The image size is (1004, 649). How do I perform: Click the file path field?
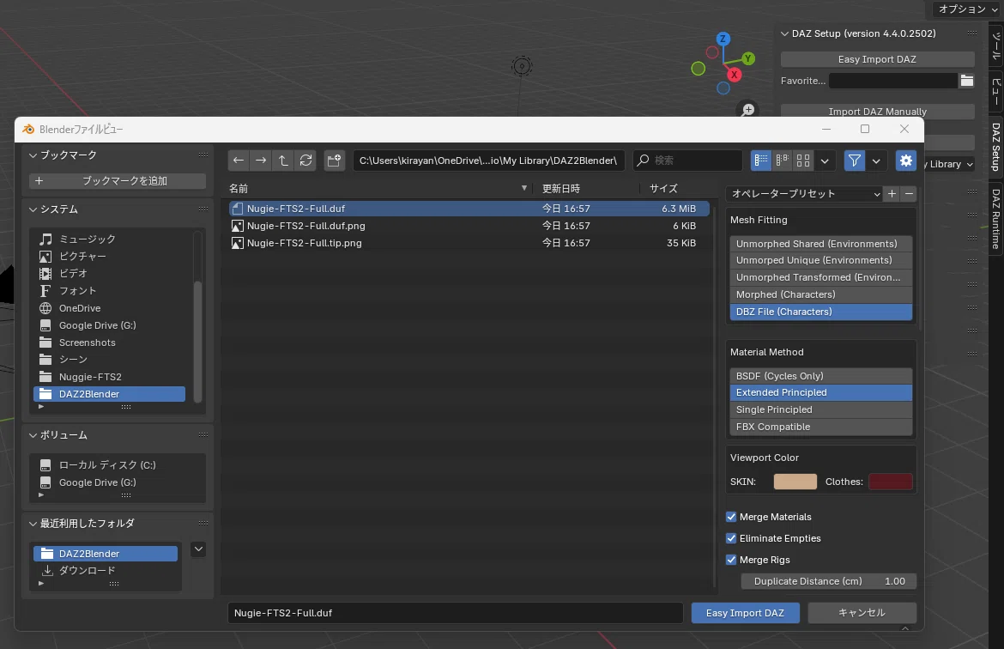pyautogui.click(x=488, y=161)
